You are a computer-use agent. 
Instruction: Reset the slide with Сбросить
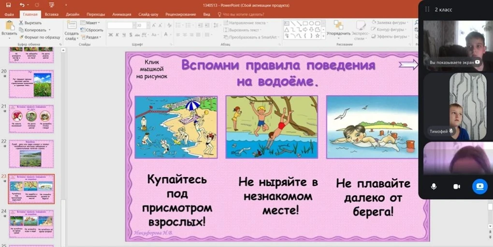point(92,30)
